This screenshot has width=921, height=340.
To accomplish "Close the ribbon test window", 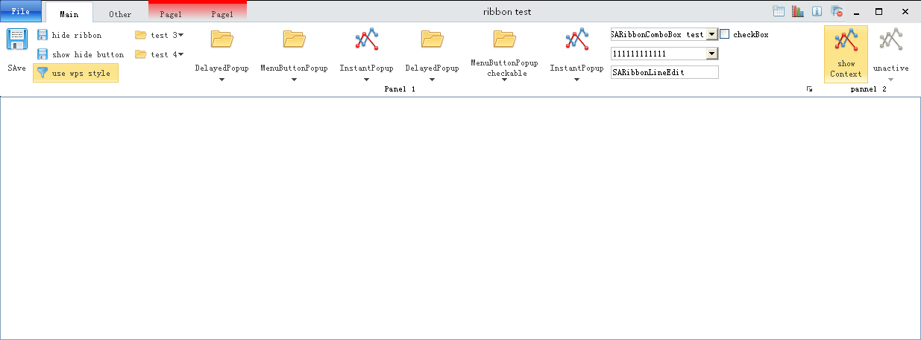I will 904,12.
